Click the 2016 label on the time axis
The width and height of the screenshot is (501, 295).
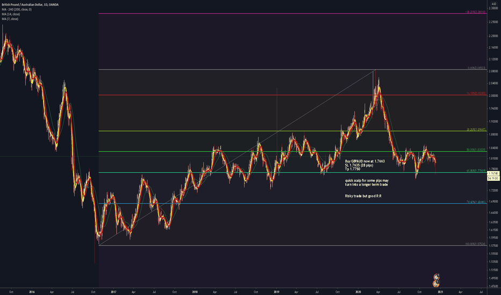(x=32, y=292)
